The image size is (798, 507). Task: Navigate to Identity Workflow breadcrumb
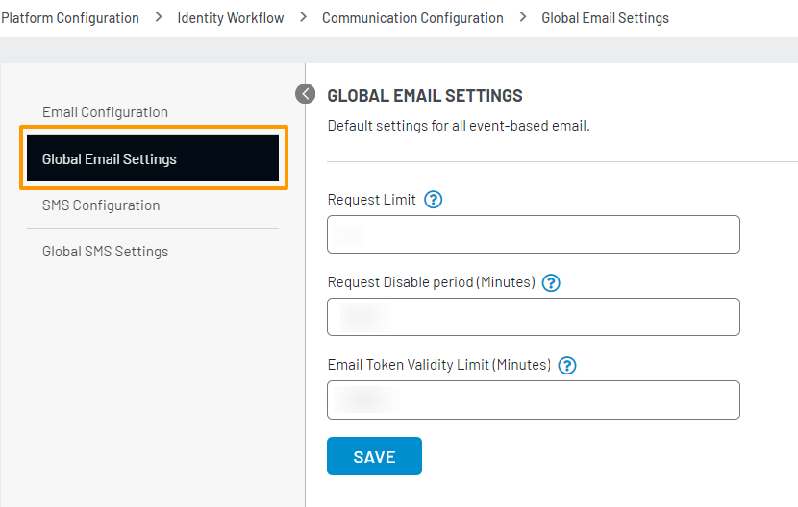231,18
